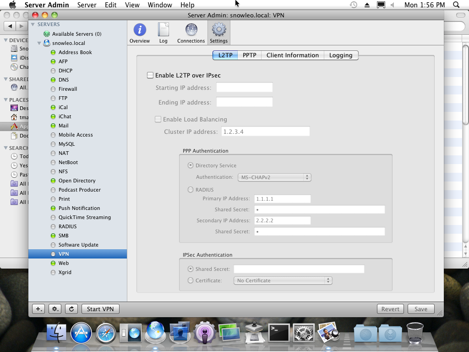This screenshot has width=469, height=352.
Task: Toggle Enable Load Balancing checkbox
Action: (x=158, y=119)
